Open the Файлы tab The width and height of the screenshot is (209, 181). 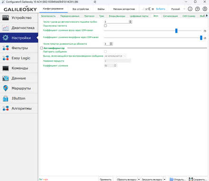(x=101, y=9)
